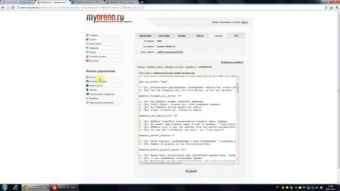The image size is (340, 191).
Task: Click the Metamod breadcrumb link
Action: pyautogui.click(x=155, y=67)
